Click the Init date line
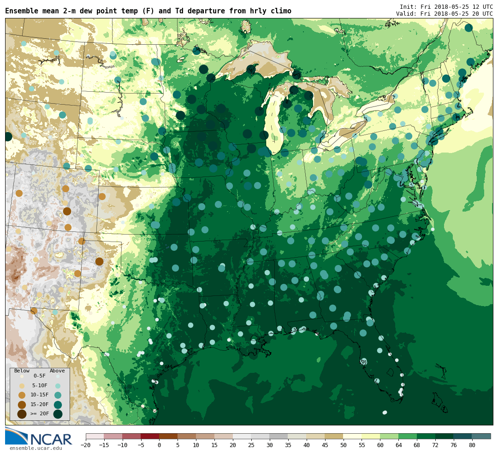 [x=446, y=6]
